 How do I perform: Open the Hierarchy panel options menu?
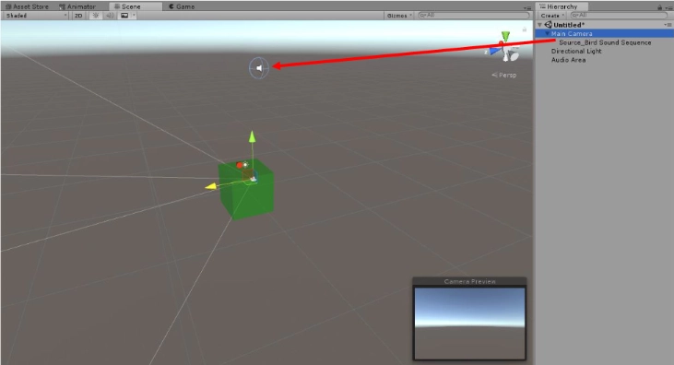668,7
